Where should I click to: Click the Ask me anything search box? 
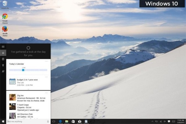tap(28, 122)
